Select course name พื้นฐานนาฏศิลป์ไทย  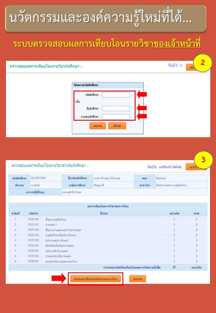click(56, 219)
